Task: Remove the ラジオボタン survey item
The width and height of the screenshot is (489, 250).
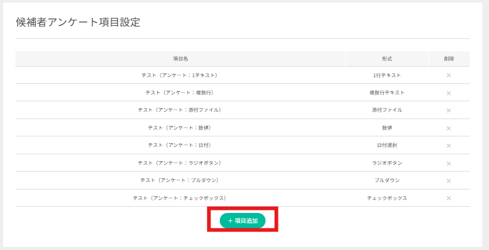Action: pos(449,163)
